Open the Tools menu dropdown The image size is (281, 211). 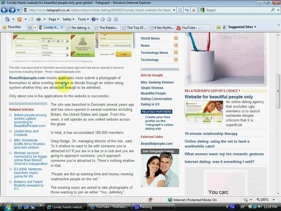(83, 19)
